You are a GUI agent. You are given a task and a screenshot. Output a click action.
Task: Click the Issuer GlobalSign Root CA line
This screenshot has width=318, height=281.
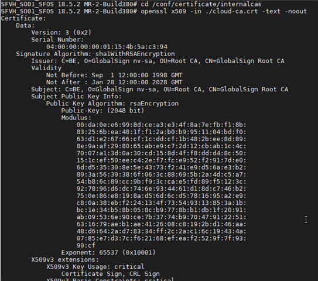pyautogui.click(x=158, y=61)
